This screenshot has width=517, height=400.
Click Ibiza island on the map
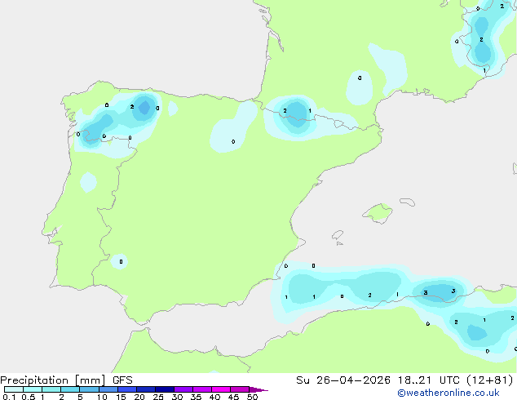point(338,235)
